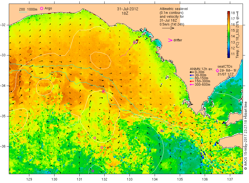The height and width of the screenshot is (183, 249).
Task: Click the colorbar tick label '18'
Action: [x=233, y=13]
